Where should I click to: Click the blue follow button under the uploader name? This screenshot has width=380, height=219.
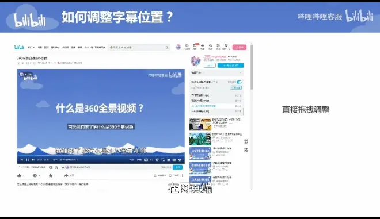(231, 66)
